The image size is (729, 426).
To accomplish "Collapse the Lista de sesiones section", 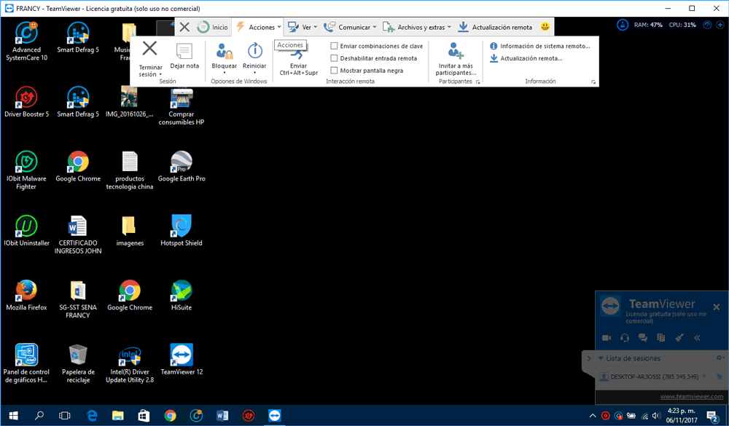I will (x=601, y=358).
